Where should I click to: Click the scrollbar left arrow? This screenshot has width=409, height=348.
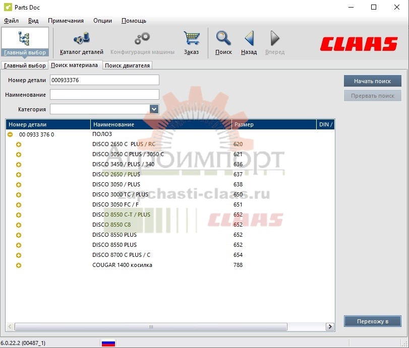(10, 327)
